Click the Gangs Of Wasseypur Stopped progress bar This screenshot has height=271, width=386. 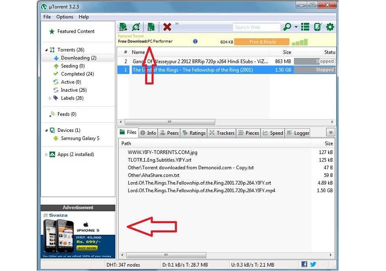(315, 61)
